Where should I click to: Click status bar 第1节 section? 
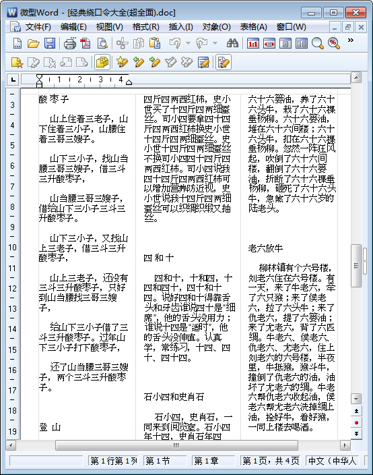(x=165, y=461)
